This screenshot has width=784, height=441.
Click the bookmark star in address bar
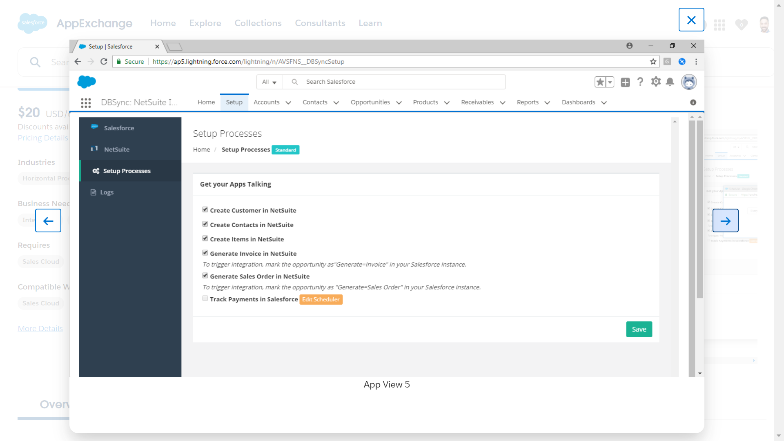(653, 62)
